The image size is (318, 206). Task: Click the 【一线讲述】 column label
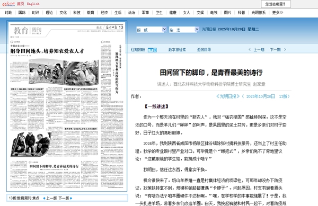(156, 106)
